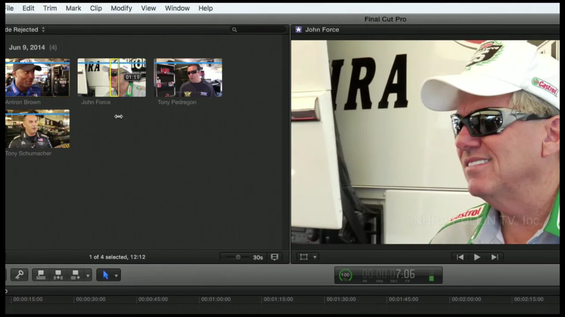Click timeline ruler at 00:00:30:00
Image resolution: width=565 pixels, height=317 pixels.
point(90,299)
